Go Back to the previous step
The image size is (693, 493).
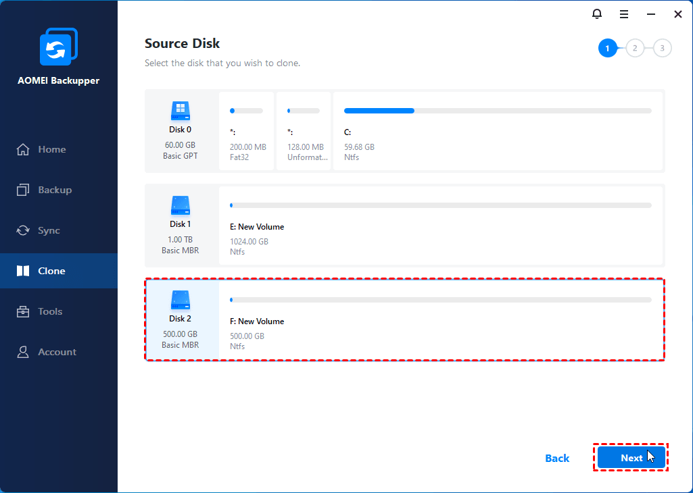tap(557, 458)
